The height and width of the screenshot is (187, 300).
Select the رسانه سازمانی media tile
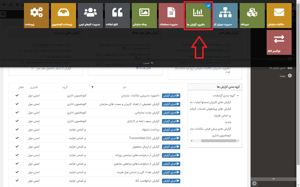[x=144, y=15]
